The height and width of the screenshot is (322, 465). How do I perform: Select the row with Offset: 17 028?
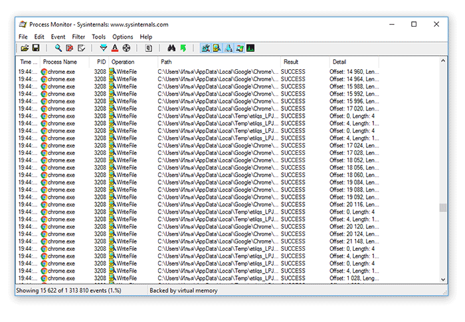[199, 153]
